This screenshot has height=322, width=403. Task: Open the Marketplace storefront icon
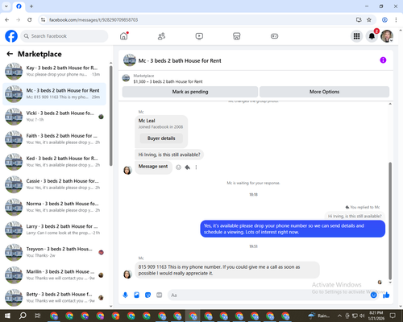237,36
